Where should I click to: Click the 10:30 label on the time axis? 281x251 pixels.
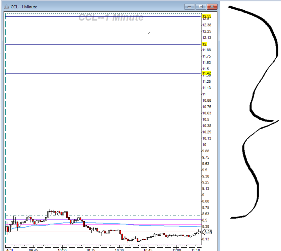point(119,249)
